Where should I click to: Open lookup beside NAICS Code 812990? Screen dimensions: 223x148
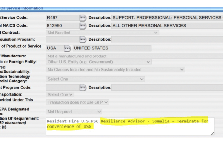point(83,26)
